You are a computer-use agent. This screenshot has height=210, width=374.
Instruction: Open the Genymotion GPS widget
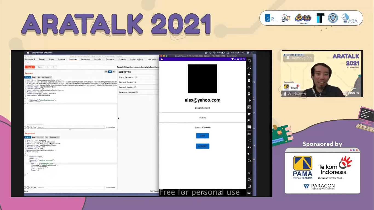point(249,87)
